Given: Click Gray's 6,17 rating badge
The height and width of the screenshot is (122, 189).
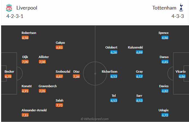Looking at the screenshot, I should tap(139, 76).
